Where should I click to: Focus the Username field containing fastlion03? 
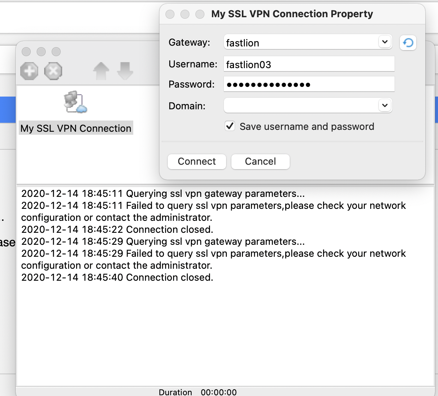pyautogui.click(x=309, y=64)
